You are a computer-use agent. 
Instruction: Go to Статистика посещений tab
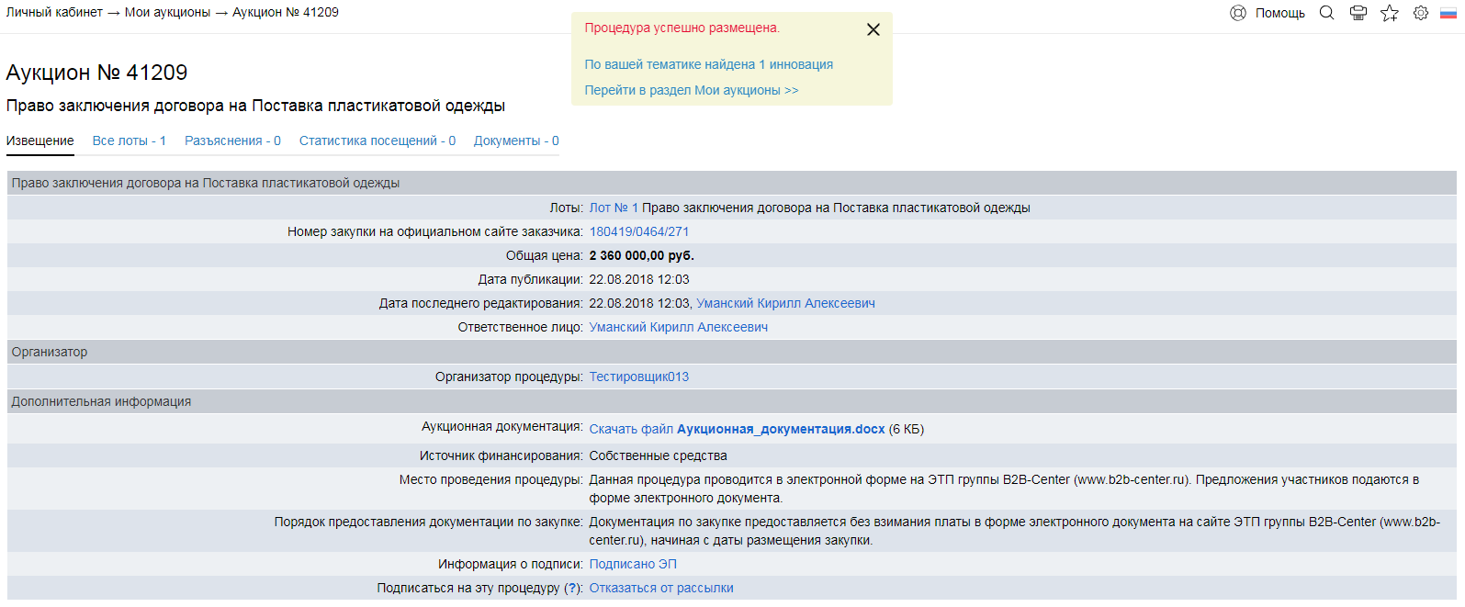[x=377, y=141]
